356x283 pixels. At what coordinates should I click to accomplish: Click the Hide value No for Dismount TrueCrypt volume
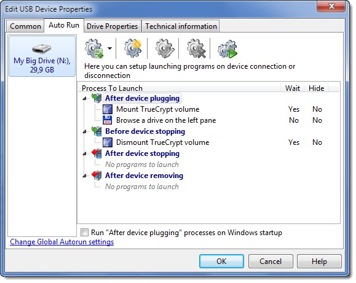pyautogui.click(x=317, y=142)
